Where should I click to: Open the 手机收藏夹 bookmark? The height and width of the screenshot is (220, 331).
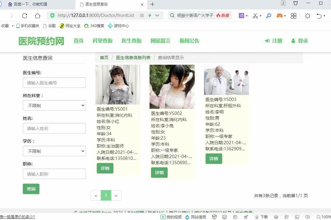28,26
